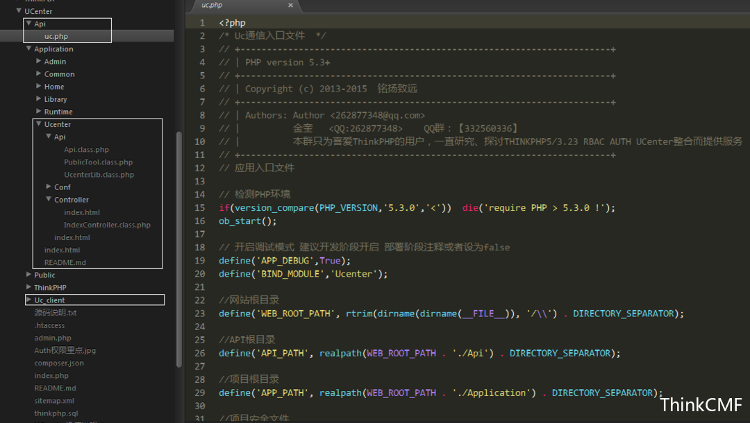Screen dimensions: 750x423
Task: Collapse the Controller folder arrow
Action: 49,199
